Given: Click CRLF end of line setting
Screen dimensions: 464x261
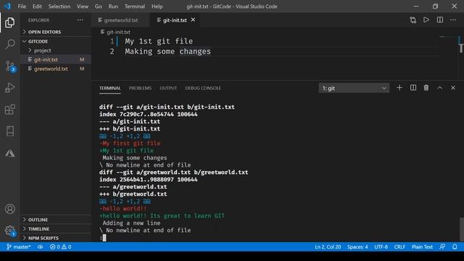Looking at the screenshot, I should point(399,246).
